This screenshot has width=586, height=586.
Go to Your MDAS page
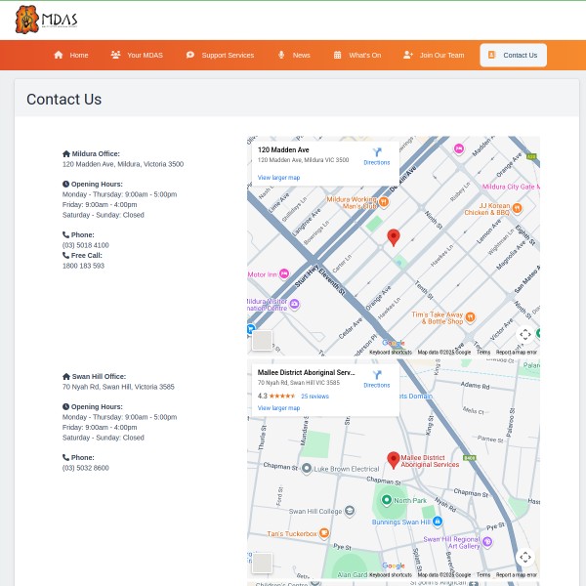click(x=137, y=56)
